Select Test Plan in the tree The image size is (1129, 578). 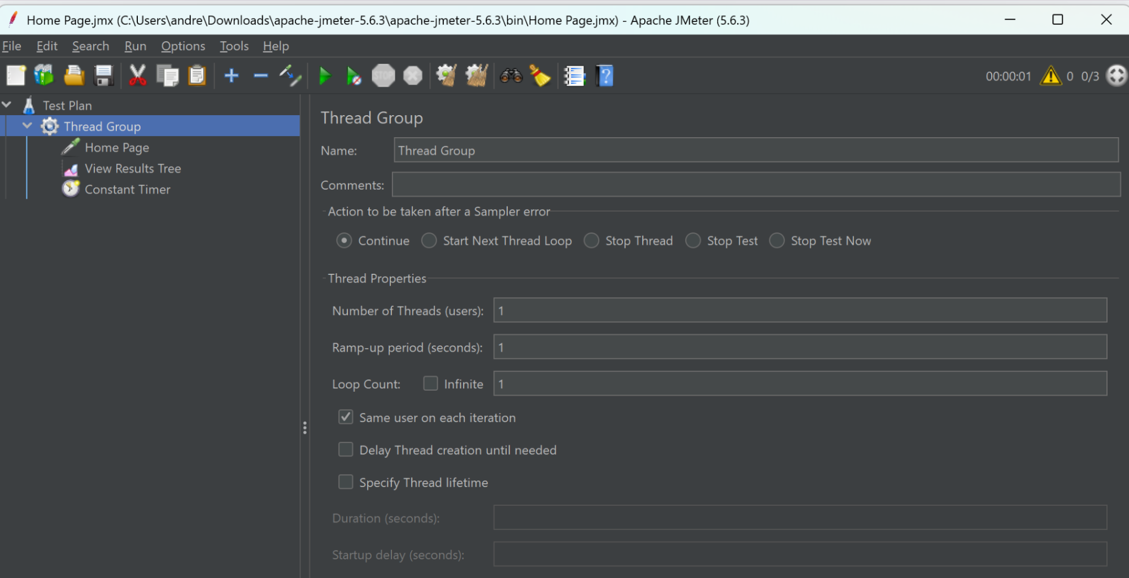point(67,106)
